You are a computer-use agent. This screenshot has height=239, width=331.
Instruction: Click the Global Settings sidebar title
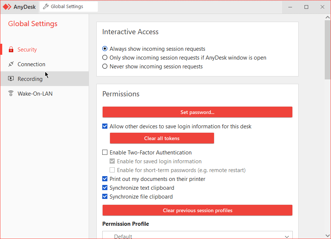pyautogui.click(x=33, y=24)
